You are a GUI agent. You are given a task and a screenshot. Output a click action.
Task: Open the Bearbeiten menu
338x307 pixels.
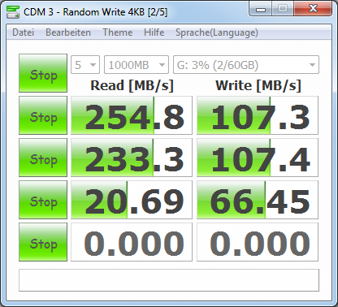coord(68,32)
